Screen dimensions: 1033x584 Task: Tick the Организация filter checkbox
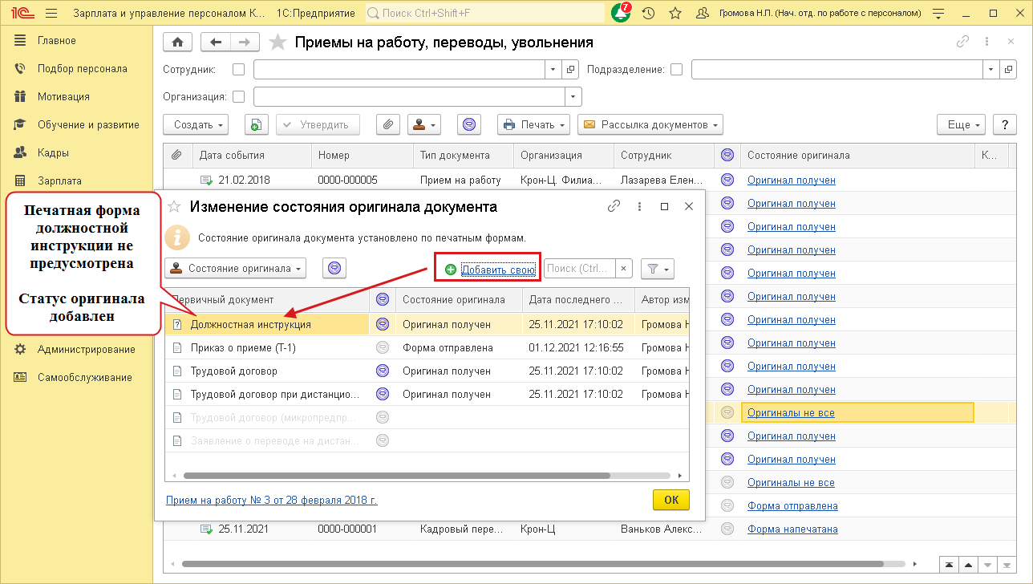[238, 96]
